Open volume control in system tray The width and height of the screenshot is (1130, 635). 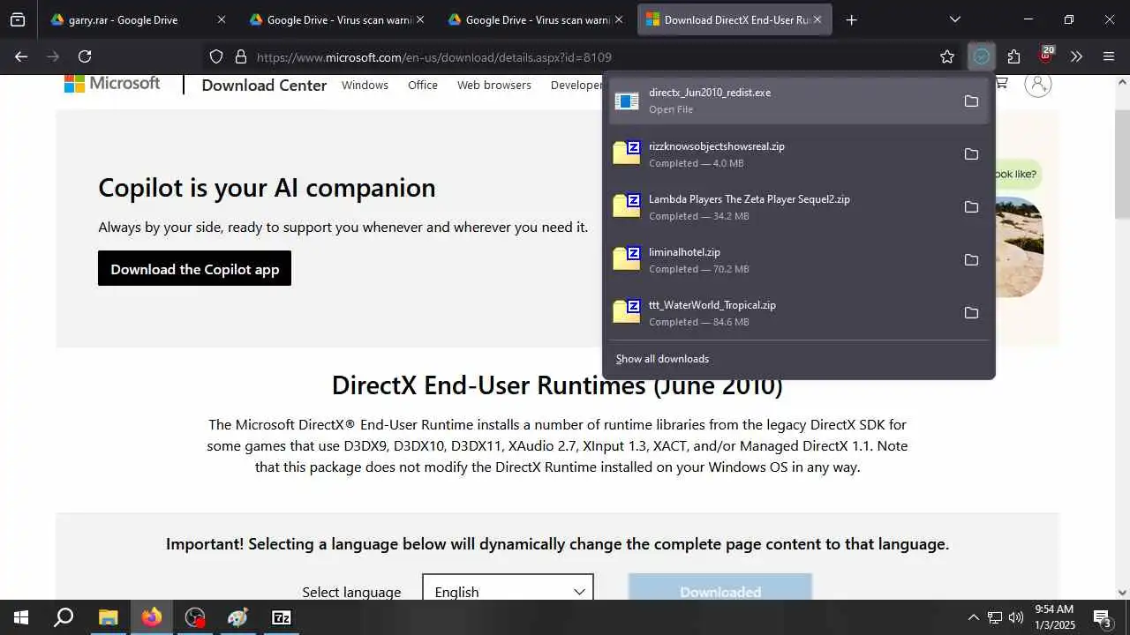click(1016, 617)
